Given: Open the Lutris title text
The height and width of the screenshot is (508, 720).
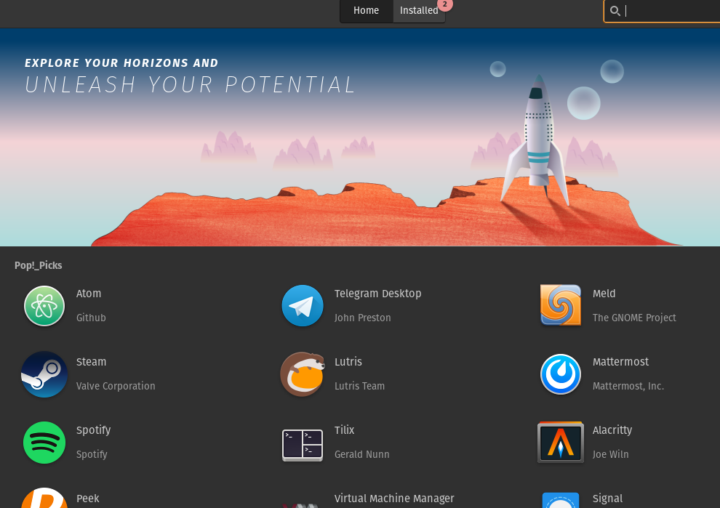Looking at the screenshot, I should tap(348, 362).
